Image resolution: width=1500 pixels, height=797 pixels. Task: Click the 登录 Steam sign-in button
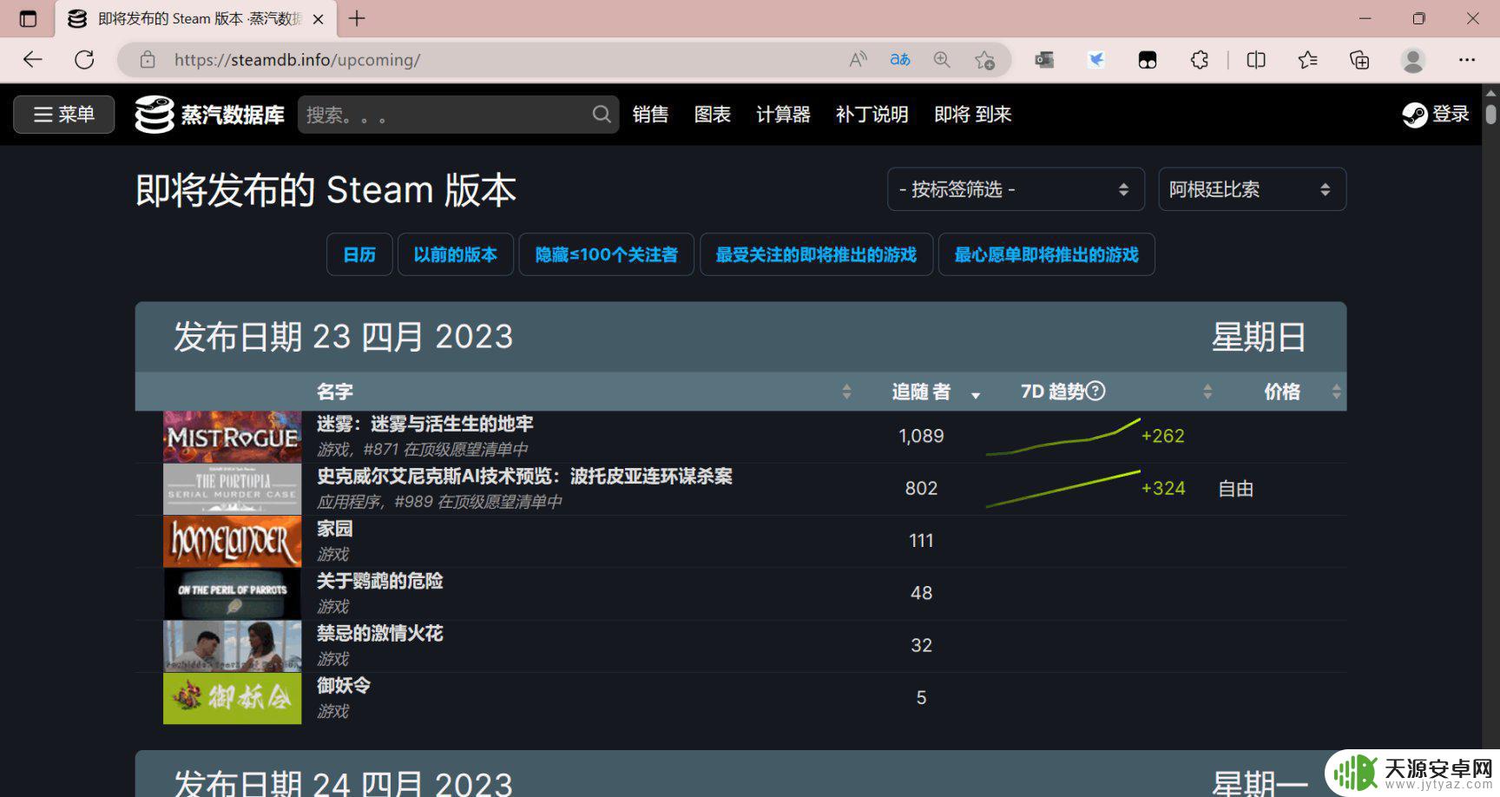1436,114
